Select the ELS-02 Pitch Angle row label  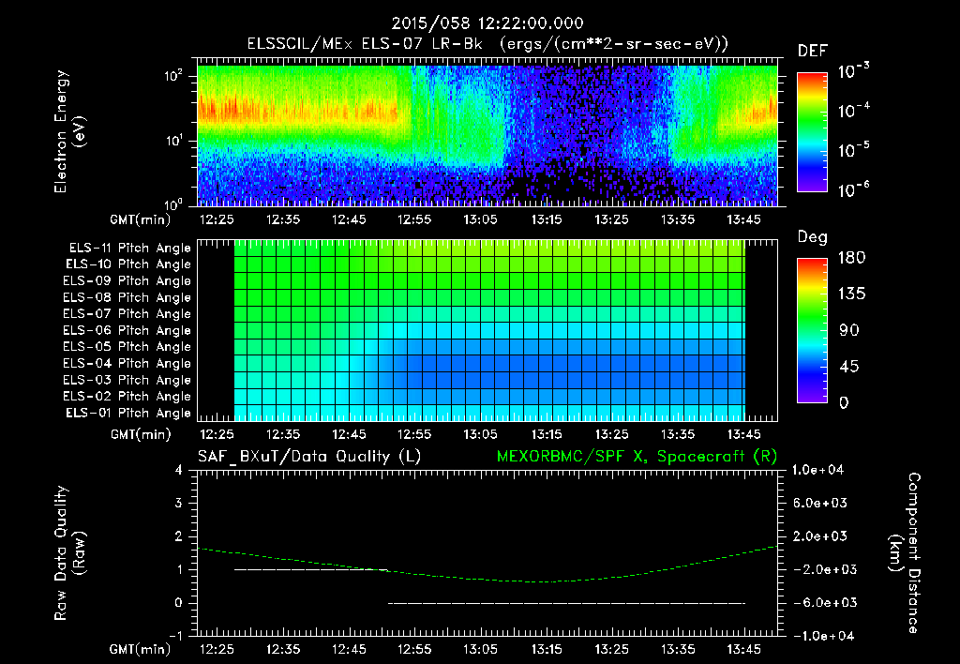pyautogui.click(x=127, y=397)
